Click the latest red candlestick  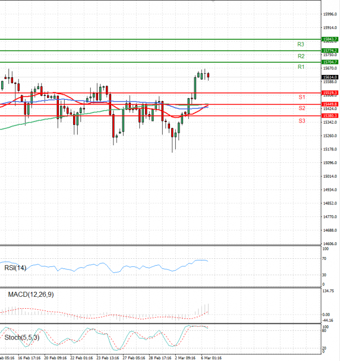point(209,75)
